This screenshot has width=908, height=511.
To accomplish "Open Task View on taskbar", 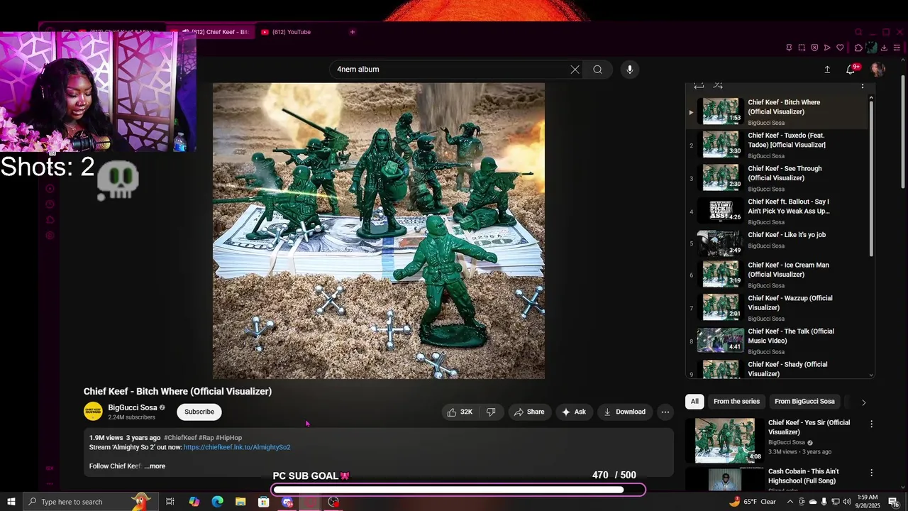I will pyautogui.click(x=170, y=502).
